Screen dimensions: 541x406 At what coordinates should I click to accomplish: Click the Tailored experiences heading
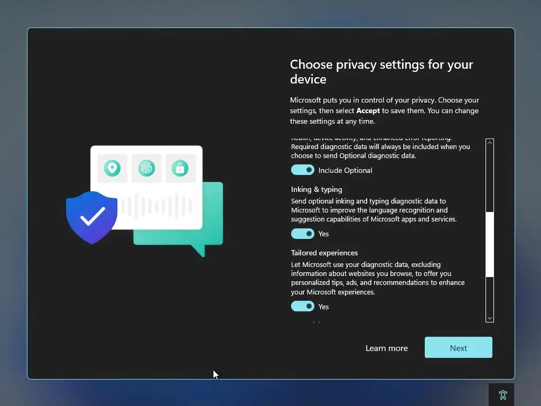pyautogui.click(x=324, y=253)
